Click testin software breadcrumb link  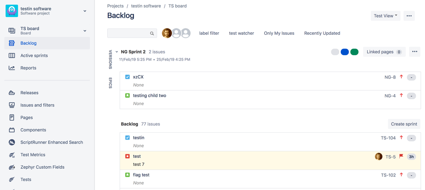[x=146, y=6]
